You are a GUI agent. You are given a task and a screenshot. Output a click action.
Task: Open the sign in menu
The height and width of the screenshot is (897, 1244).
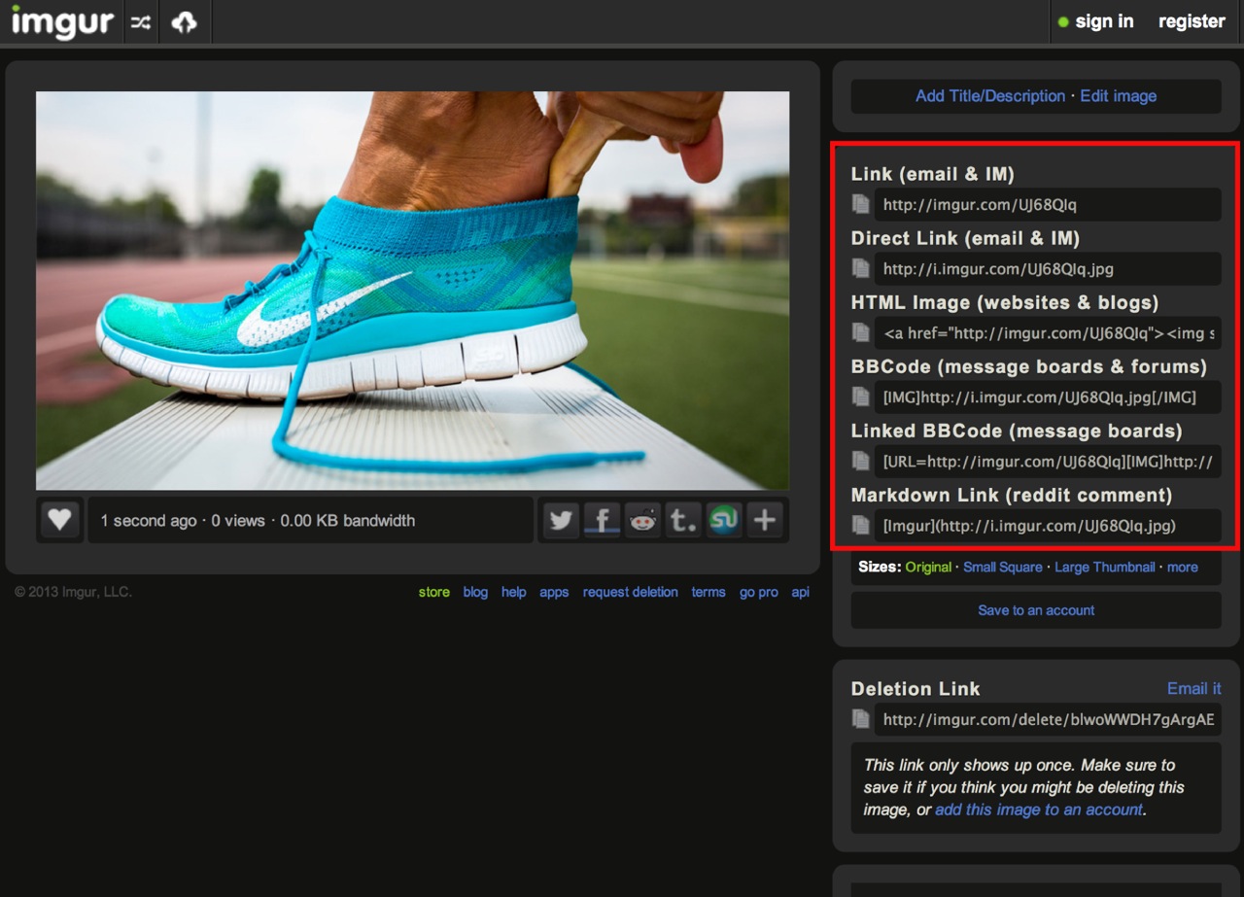(1095, 21)
